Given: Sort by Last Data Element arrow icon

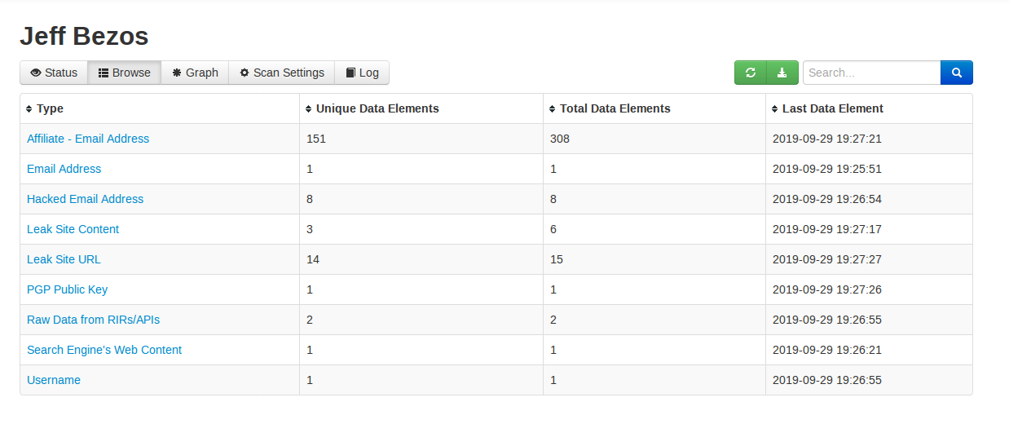Looking at the screenshot, I should click(774, 109).
